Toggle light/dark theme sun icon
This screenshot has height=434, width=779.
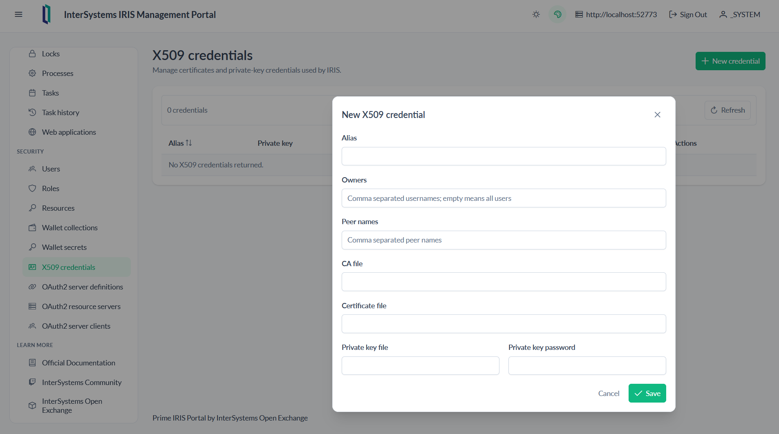coord(536,14)
